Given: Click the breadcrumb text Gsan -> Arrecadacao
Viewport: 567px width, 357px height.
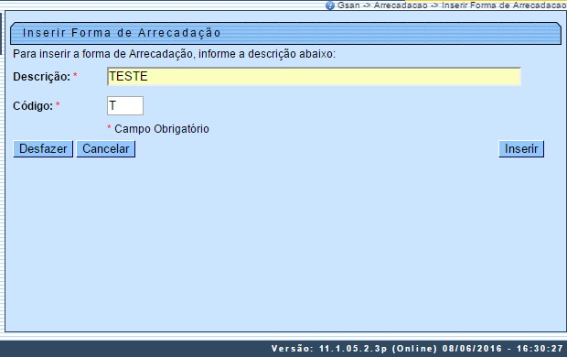Looking at the screenshot, I should point(382,5).
